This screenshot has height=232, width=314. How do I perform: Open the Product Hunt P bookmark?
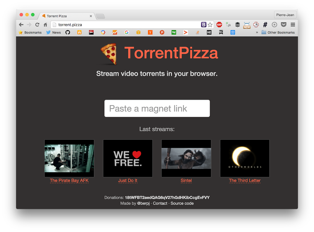[x=162, y=32]
